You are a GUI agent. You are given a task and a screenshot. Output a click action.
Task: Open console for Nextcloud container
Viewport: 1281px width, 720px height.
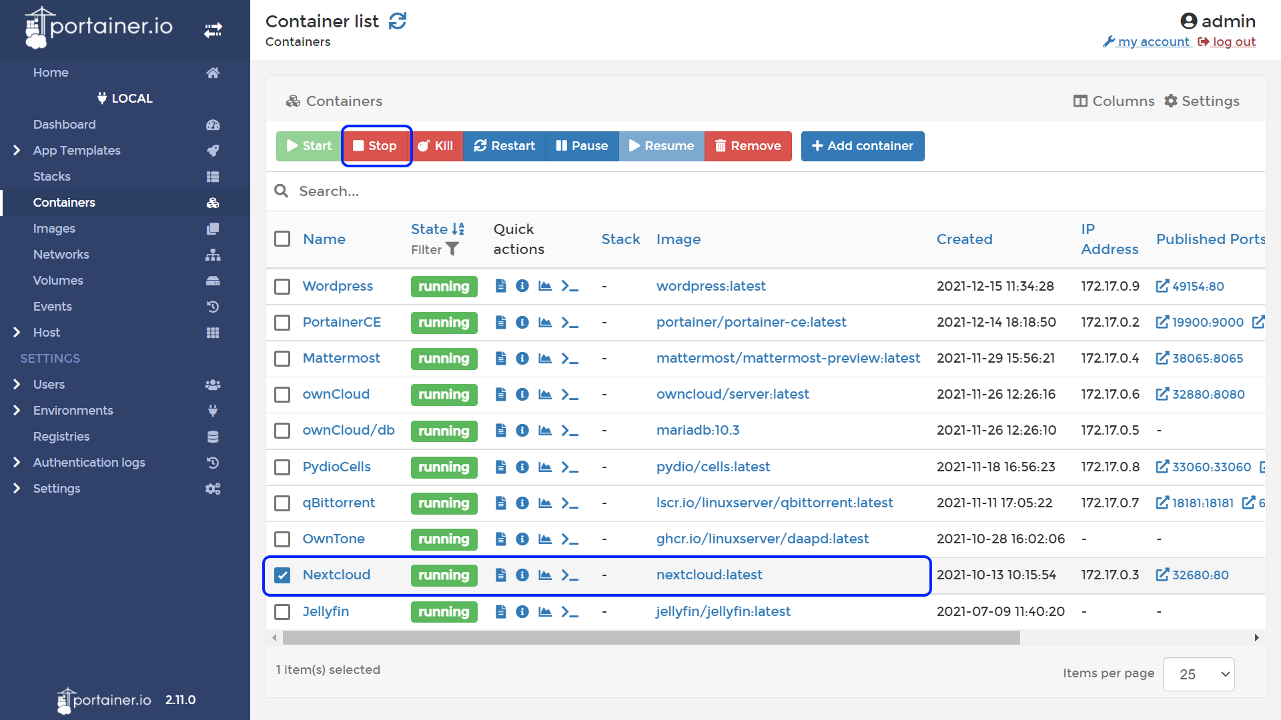pyautogui.click(x=570, y=575)
